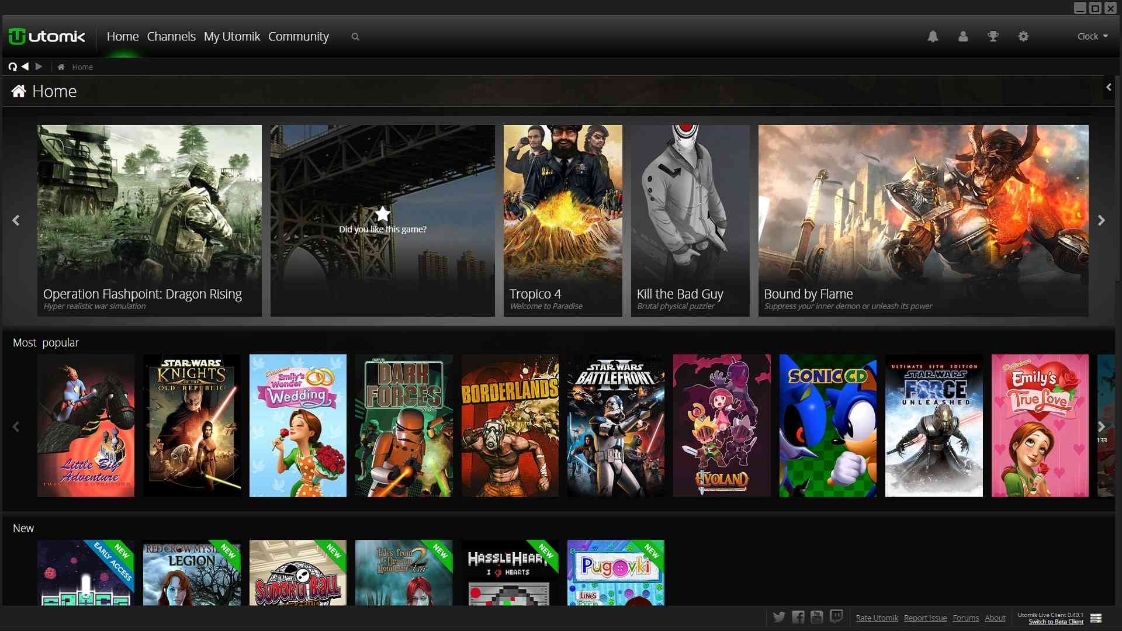Expand the Clock account dropdown
This screenshot has width=1122, height=631.
click(x=1092, y=37)
